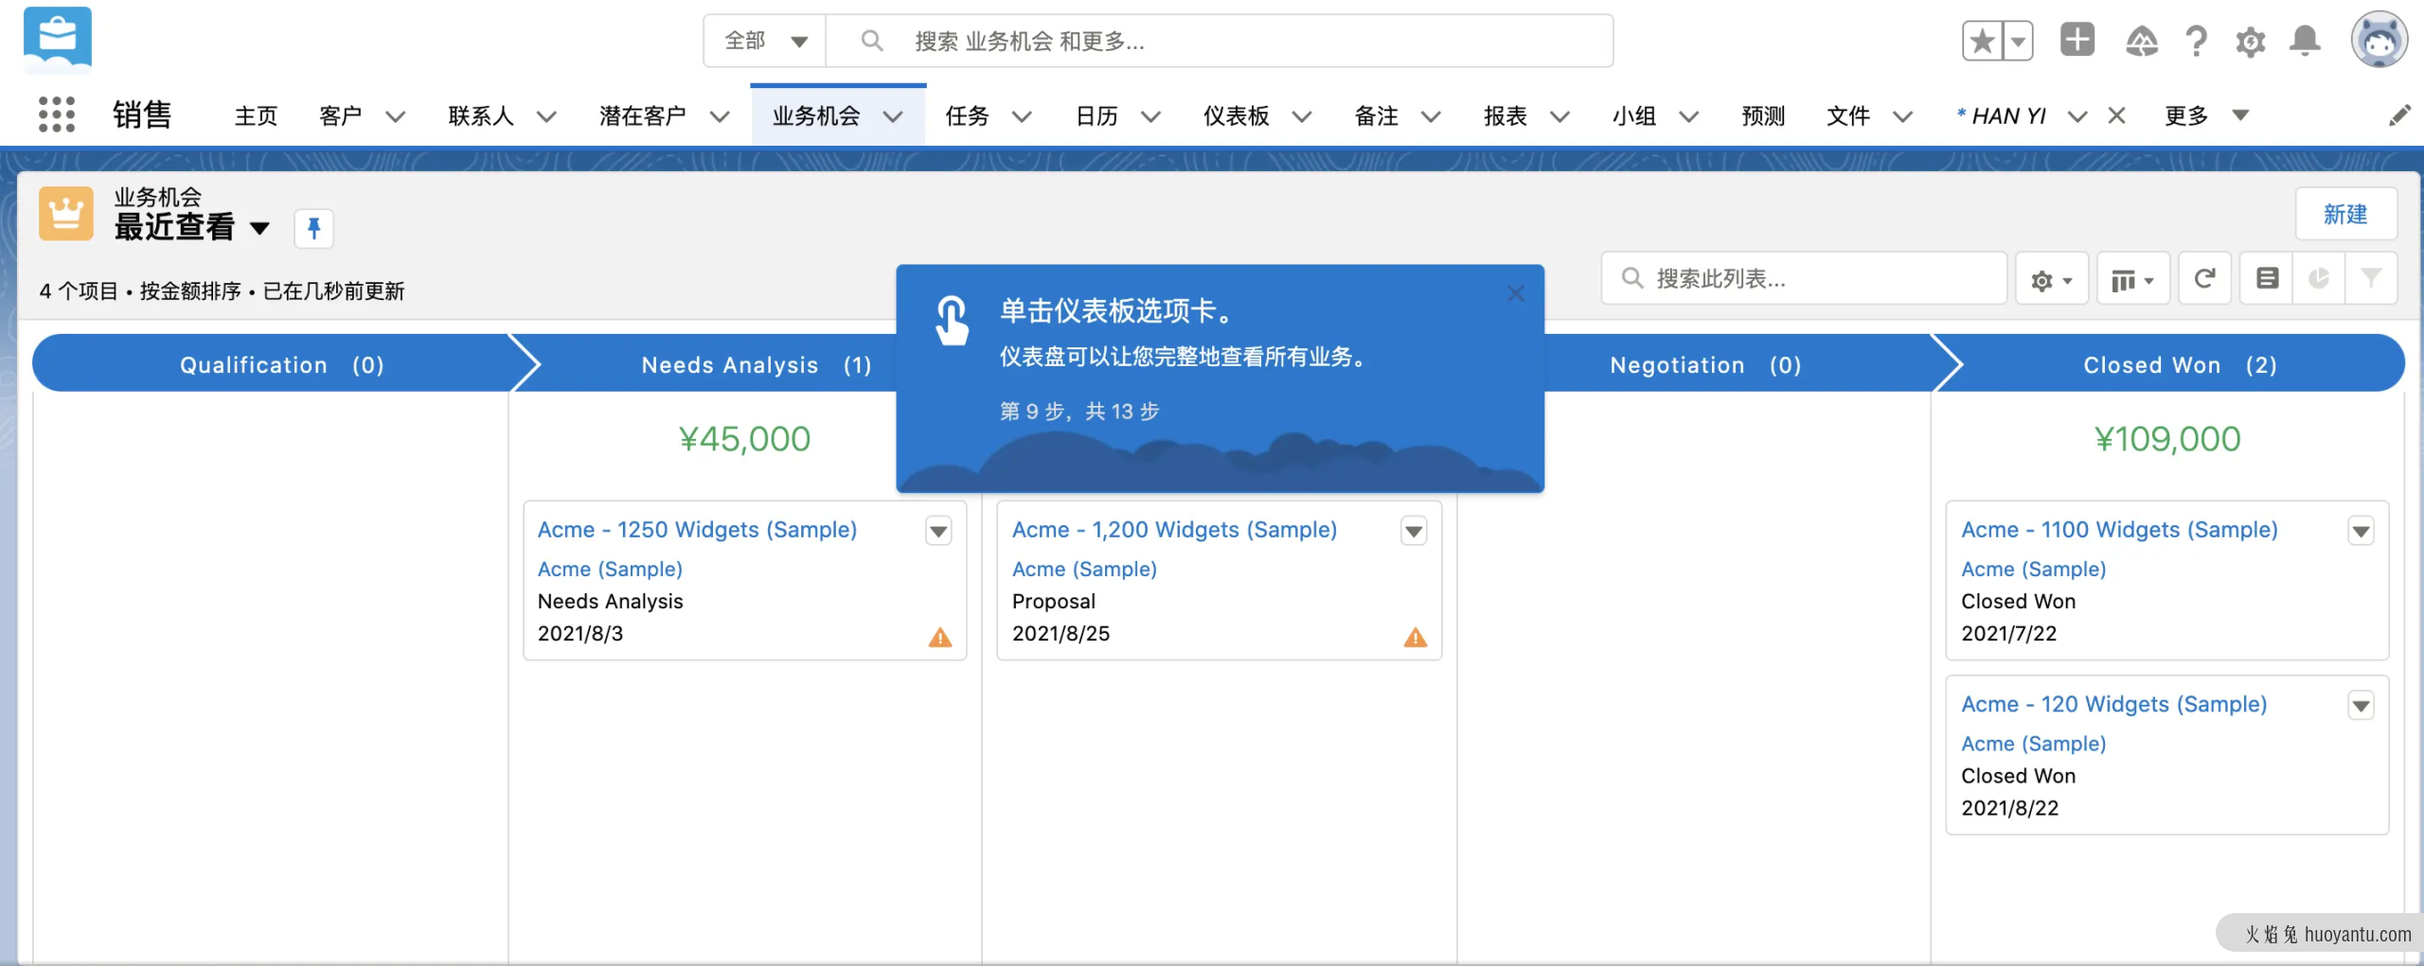Open actions menu for Acme 1,200 Widgets card
Screen dimensions: 2424x966
tap(1414, 531)
